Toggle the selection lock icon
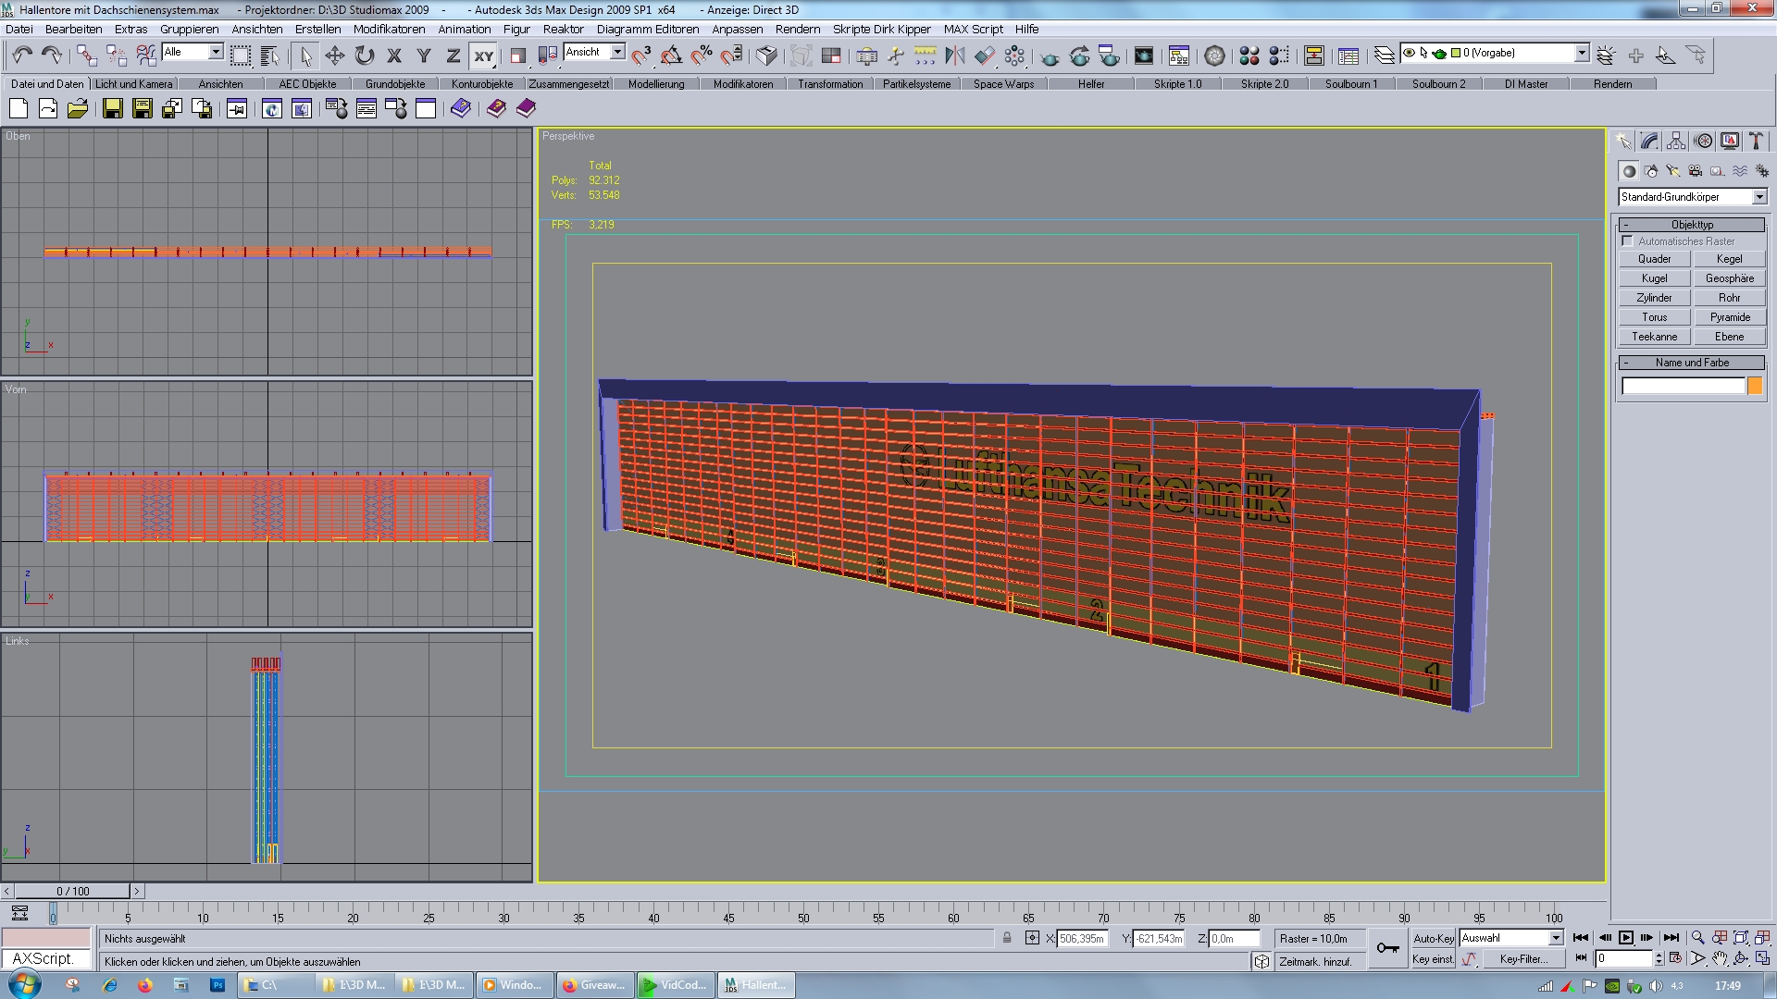1777x999 pixels. click(x=1007, y=938)
